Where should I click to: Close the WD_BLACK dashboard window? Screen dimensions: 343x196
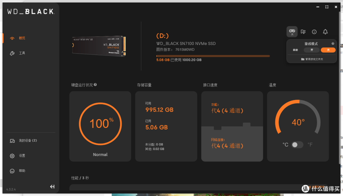[x=336, y=7]
